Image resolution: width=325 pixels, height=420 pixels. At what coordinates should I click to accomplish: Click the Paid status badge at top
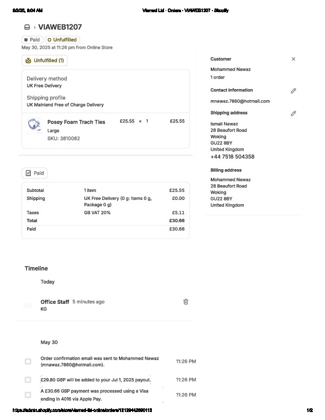(32, 40)
